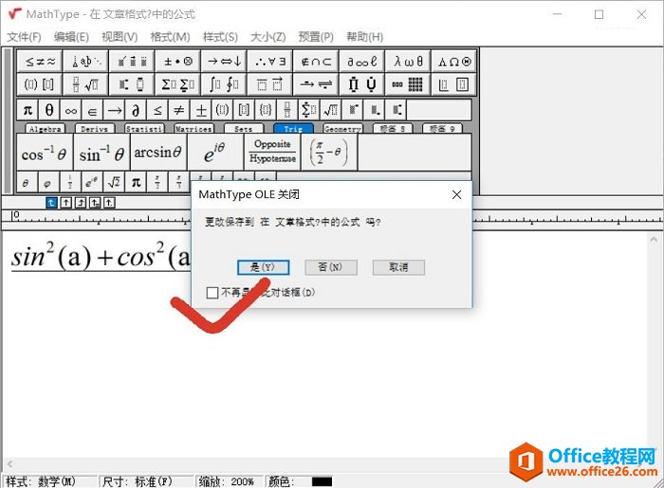Open boxes templates palette

[454, 84]
